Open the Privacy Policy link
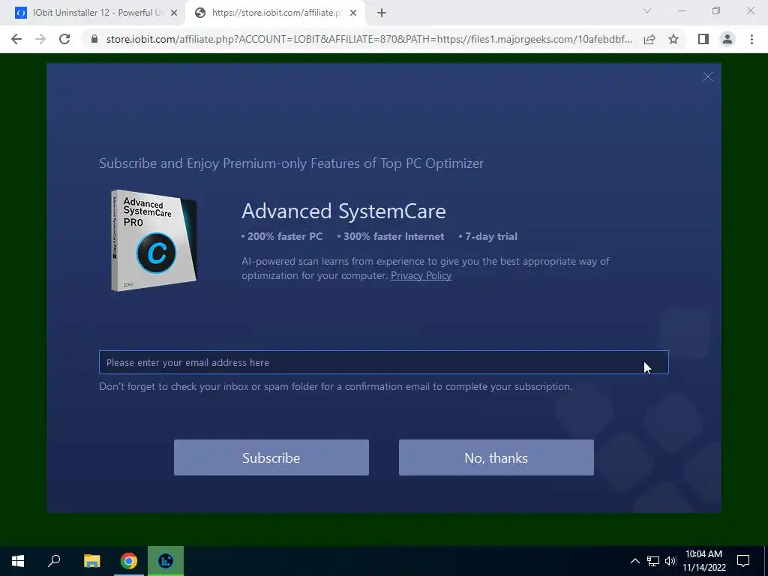The height and width of the screenshot is (576, 768). [x=421, y=275]
